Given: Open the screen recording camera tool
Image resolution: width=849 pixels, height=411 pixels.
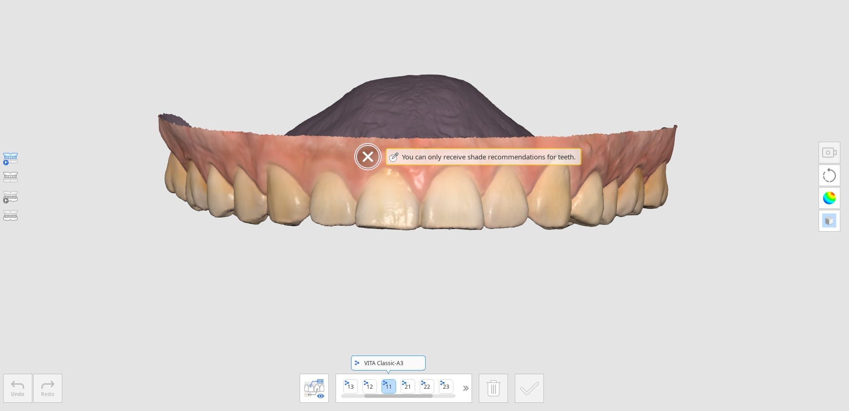Looking at the screenshot, I should click(829, 153).
